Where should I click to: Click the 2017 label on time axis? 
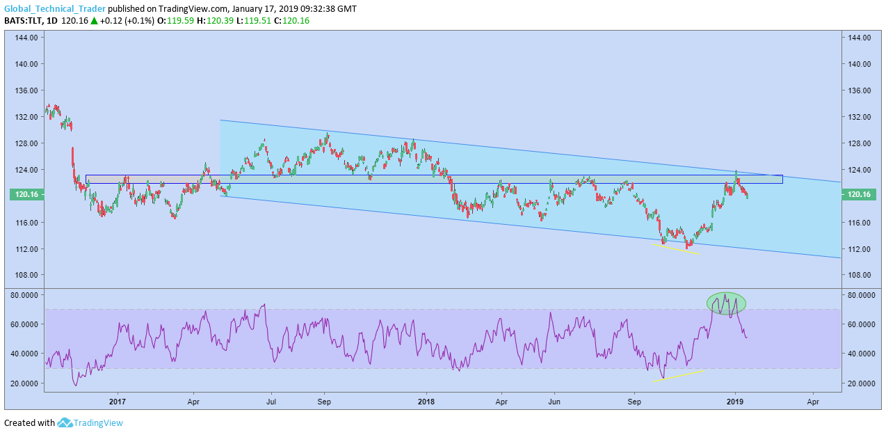[x=118, y=402]
